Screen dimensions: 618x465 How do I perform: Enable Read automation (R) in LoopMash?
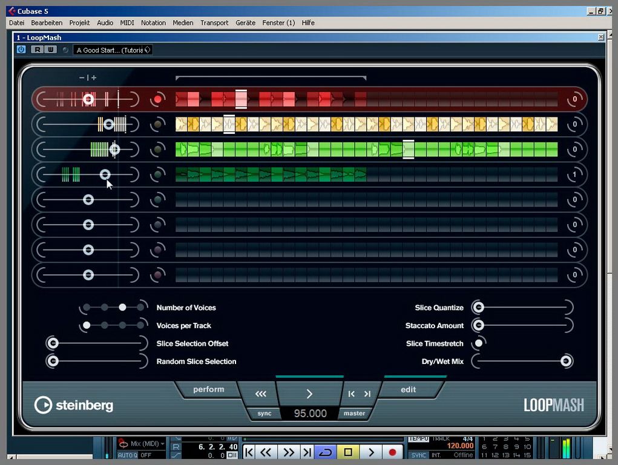[x=37, y=50]
